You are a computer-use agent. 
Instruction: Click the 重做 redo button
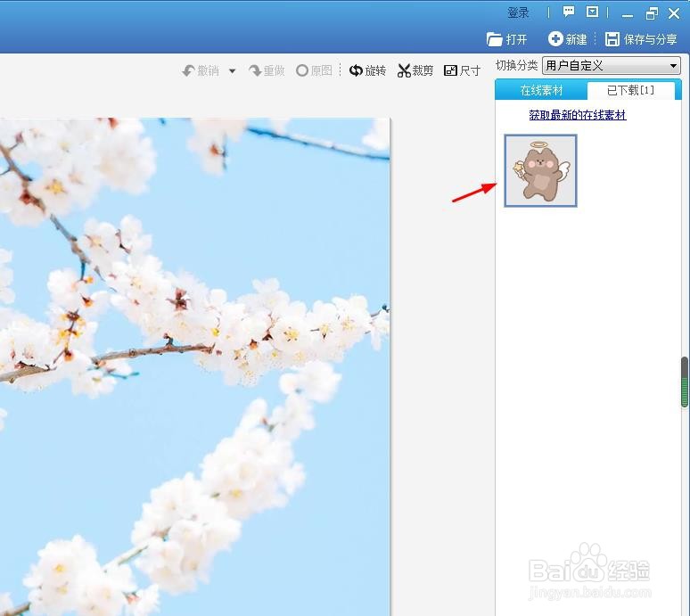pyautogui.click(x=267, y=70)
